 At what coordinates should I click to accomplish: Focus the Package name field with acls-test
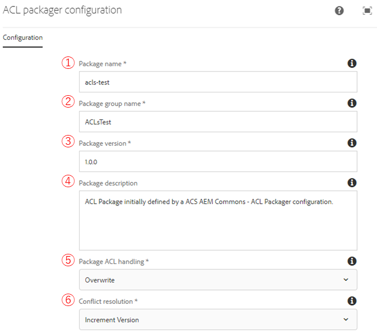point(218,82)
